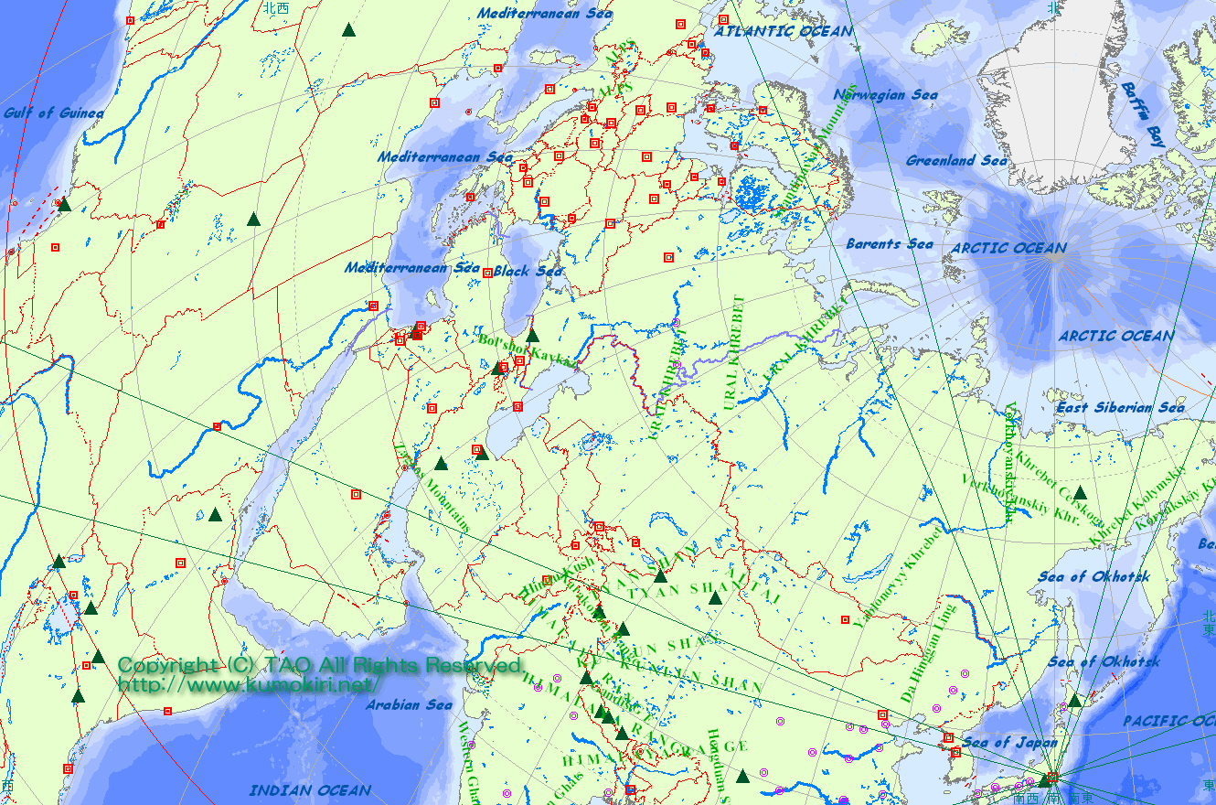Click the 'Gulf of Guinea' sea label

[x=53, y=113]
